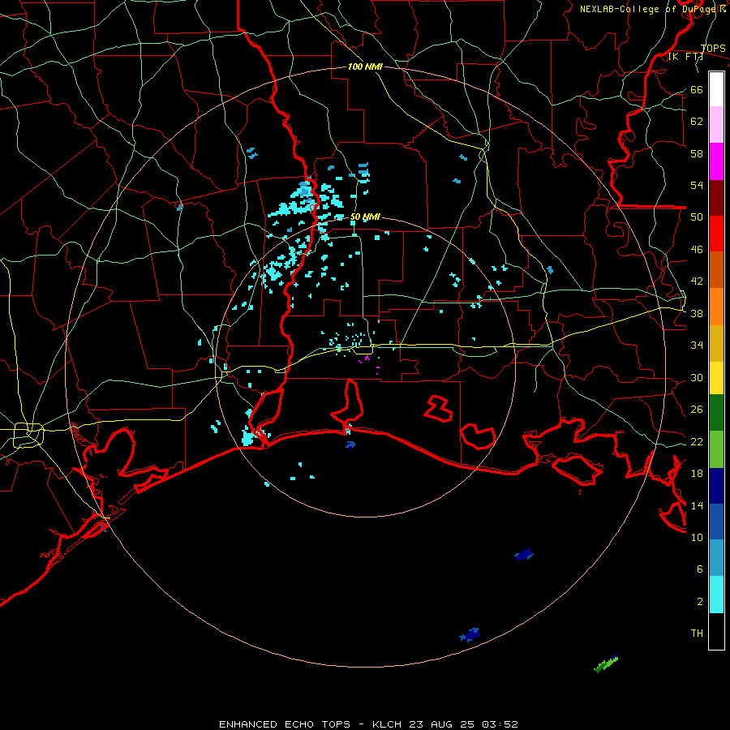Click the light pink legend swatch
This screenshot has width=730, height=730.
pos(716,125)
